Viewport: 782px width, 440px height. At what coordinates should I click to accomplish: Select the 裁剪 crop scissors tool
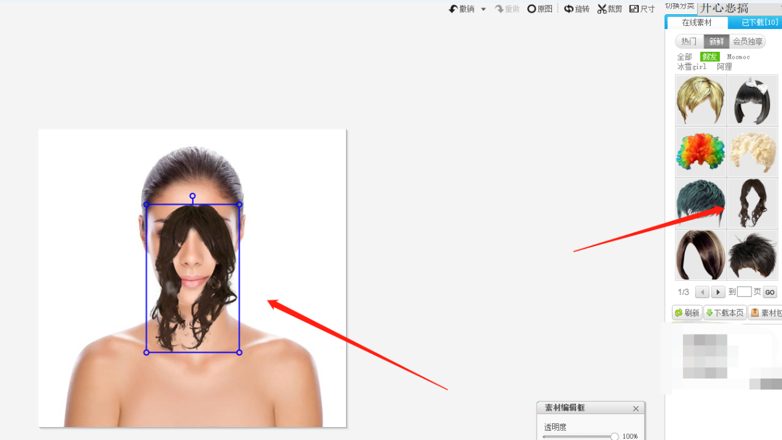pyautogui.click(x=610, y=9)
